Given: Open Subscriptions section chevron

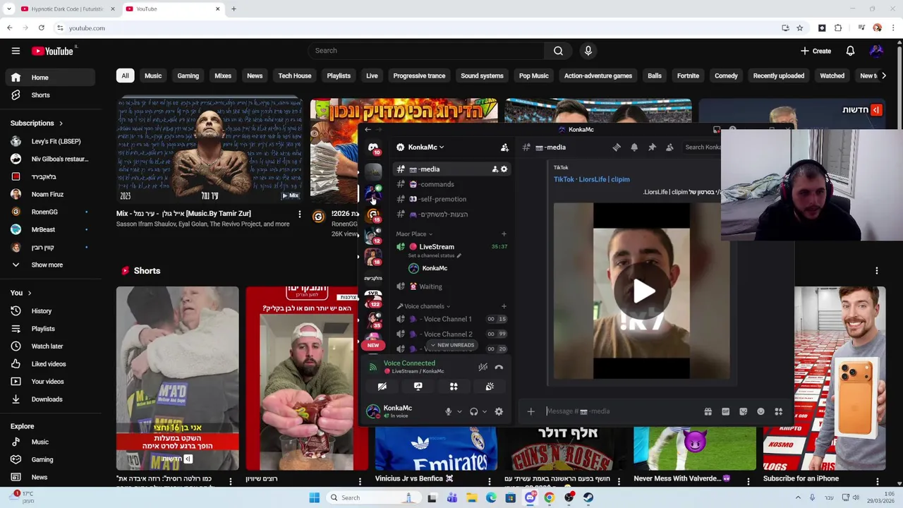Looking at the screenshot, I should click(x=61, y=123).
